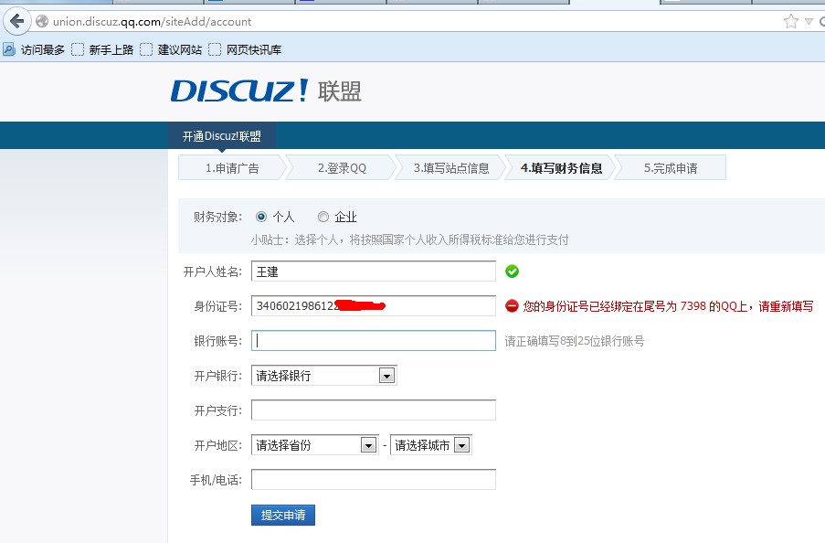This screenshot has height=543, width=825.
Task: Click the bookmark star icon in address bar
Action: pos(790,22)
